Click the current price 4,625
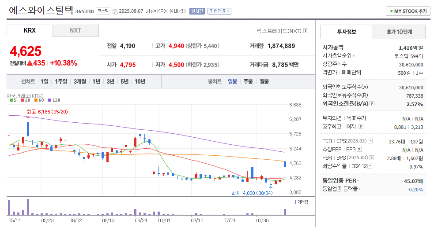The height and width of the screenshot is (227, 434). tap(26, 51)
